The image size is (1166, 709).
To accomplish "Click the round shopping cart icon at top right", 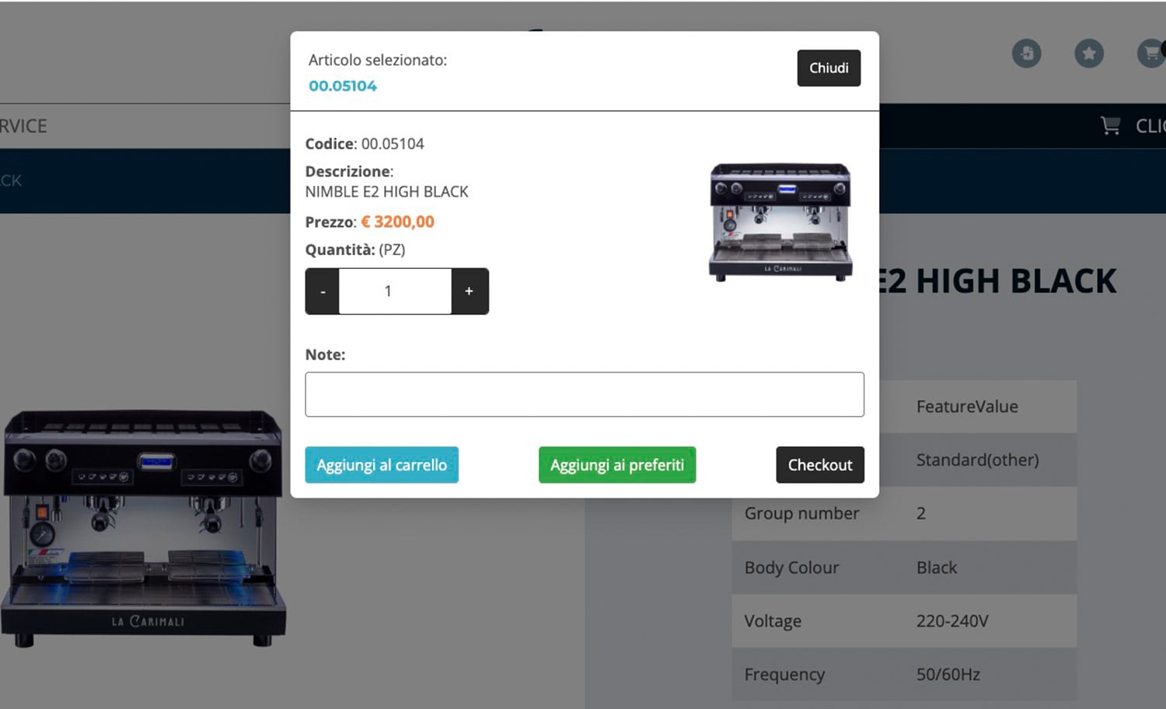I will (x=1150, y=54).
